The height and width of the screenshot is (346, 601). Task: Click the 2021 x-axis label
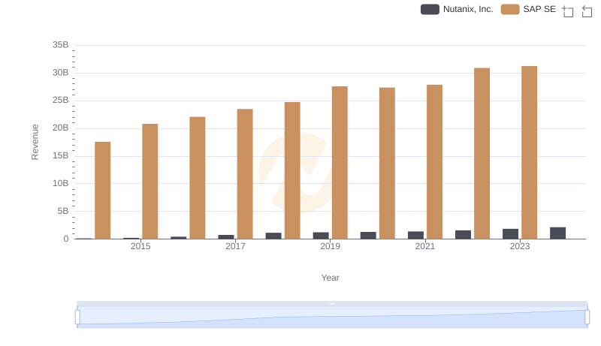pyautogui.click(x=425, y=246)
